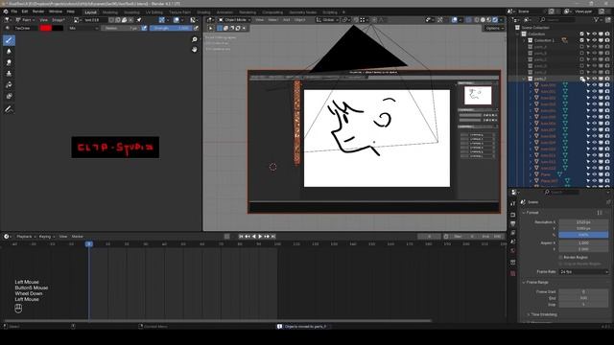Switch to the Texture Paint workspace tab

pyautogui.click(x=180, y=12)
